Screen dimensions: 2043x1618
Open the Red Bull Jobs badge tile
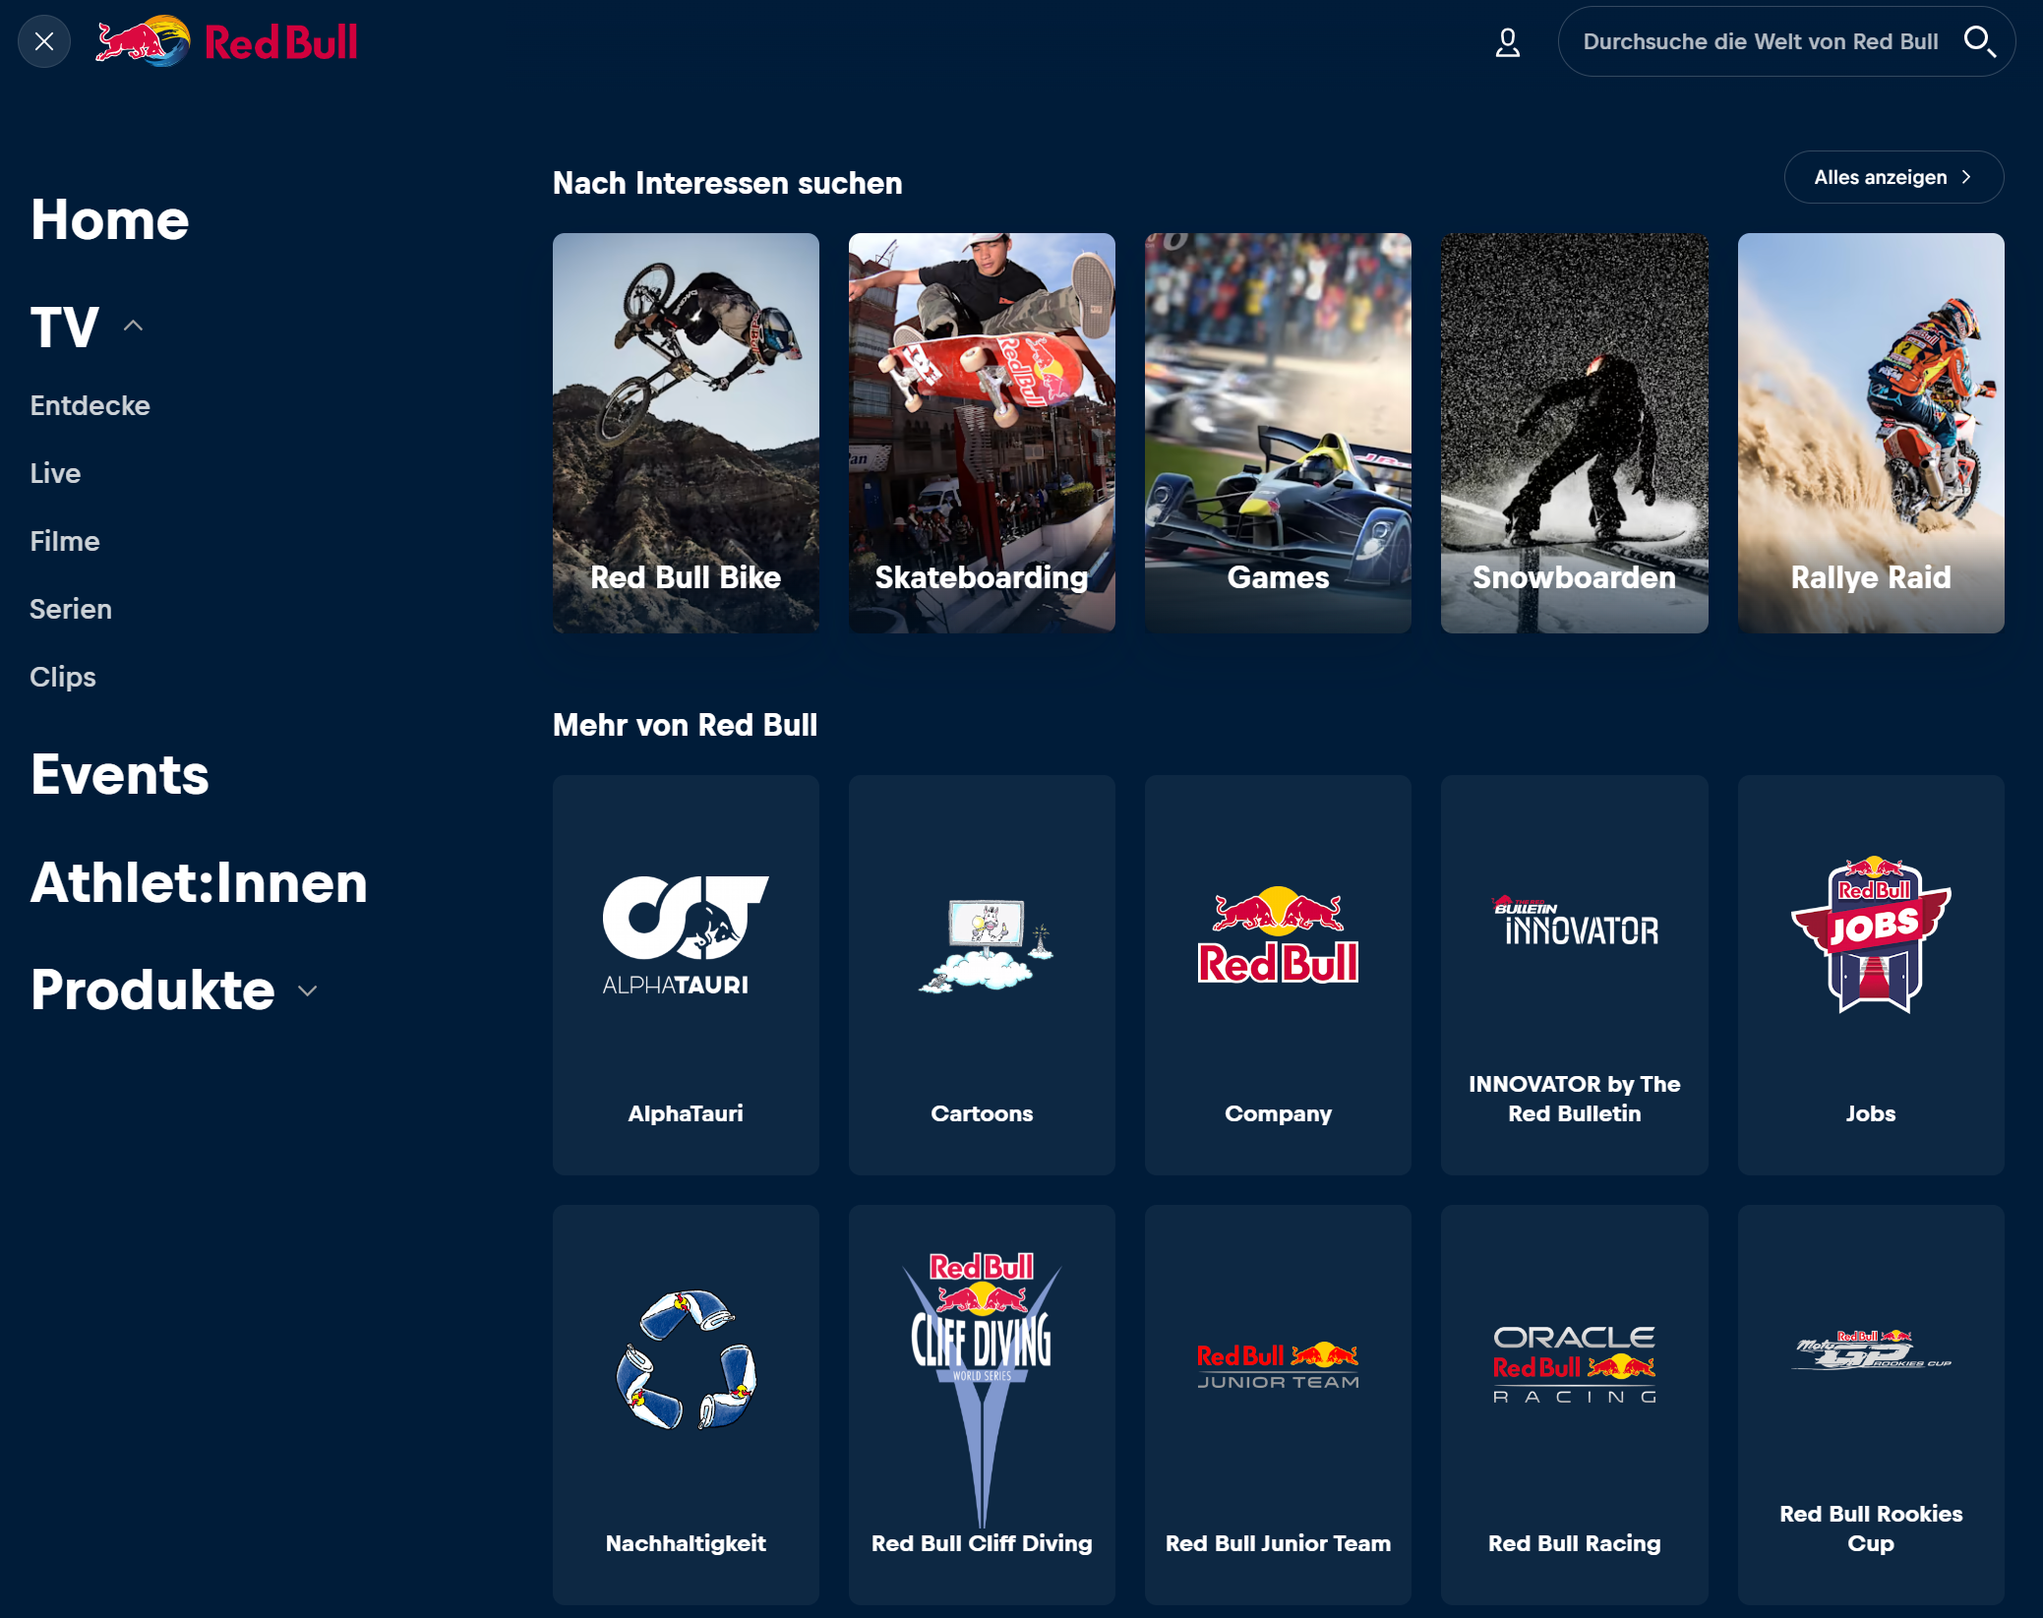click(1870, 975)
